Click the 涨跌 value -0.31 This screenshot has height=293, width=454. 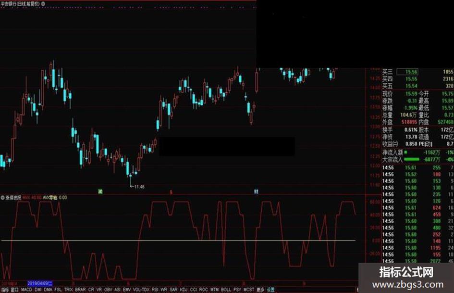[x=411, y=101]
